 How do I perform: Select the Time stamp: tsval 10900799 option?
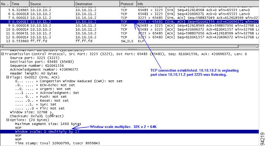(57, 143)
